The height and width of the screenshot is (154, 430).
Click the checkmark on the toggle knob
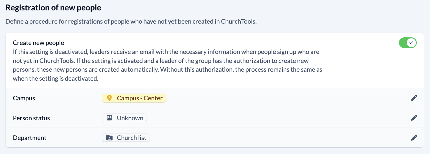411,43
